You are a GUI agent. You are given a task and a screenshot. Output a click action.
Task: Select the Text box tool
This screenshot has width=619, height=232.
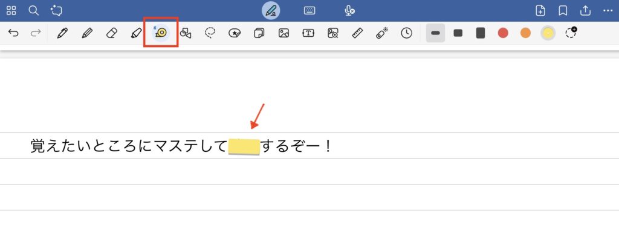(x=308, y=33)
